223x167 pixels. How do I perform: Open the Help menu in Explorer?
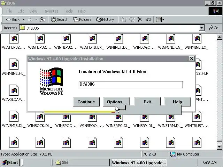tap(82, 11)
